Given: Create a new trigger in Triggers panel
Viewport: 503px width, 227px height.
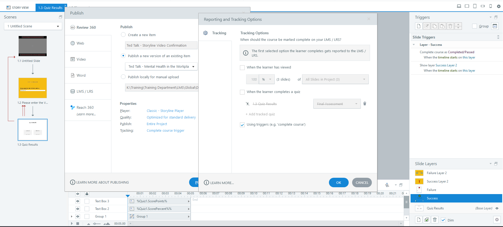Looking at the screenshot, I should tap(419, 26).
